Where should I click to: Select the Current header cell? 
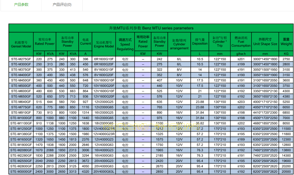(x=85, y=41)
